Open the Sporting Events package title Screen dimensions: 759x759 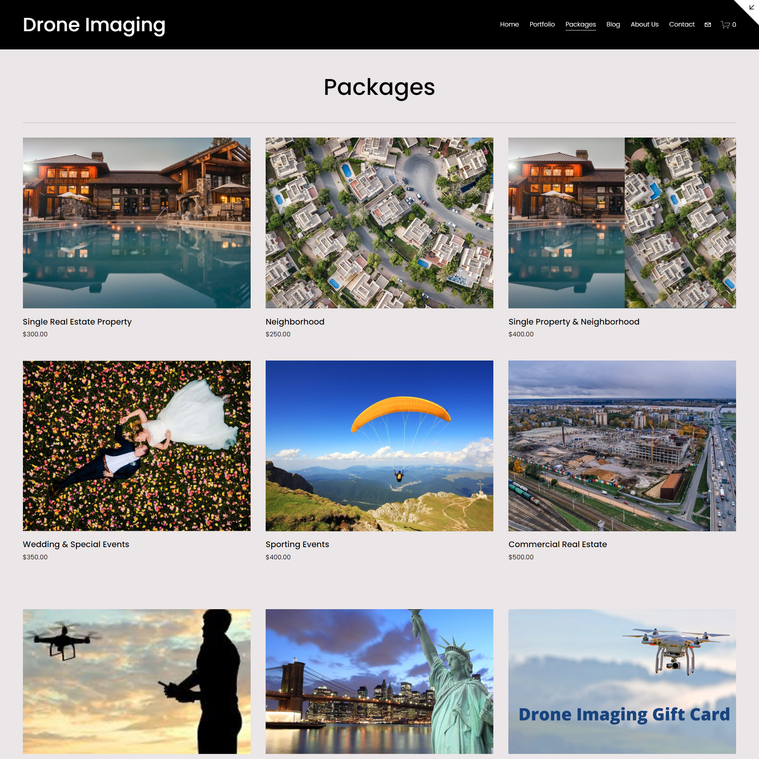297,544
